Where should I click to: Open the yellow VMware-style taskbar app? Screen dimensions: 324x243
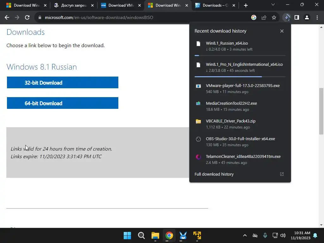(x=197, y=235)
